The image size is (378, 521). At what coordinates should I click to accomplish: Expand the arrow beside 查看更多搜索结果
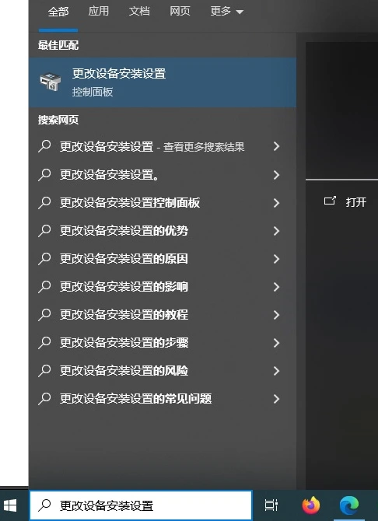276,146
